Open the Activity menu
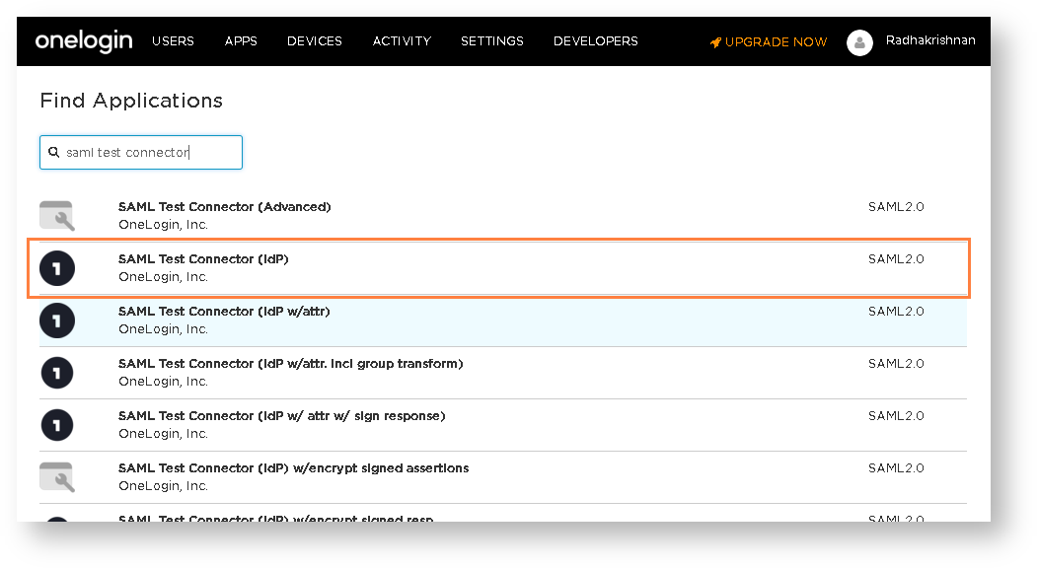The height and width of the screenshot is (569, 1038). click(402, 41)
